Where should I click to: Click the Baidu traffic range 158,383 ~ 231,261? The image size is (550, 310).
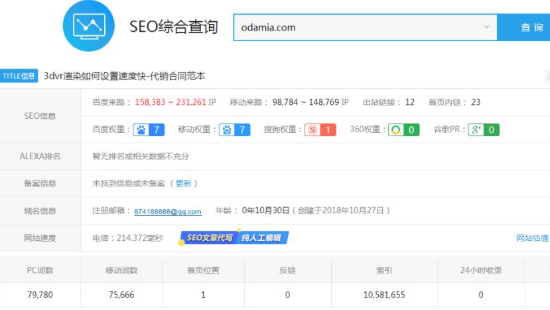tap(171, 102)
